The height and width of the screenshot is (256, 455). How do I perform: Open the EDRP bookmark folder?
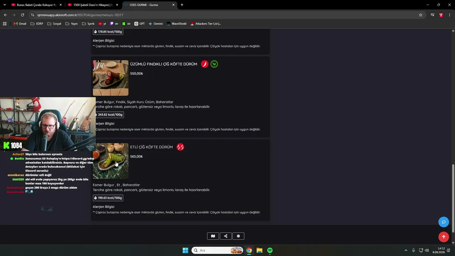(37, 24)
